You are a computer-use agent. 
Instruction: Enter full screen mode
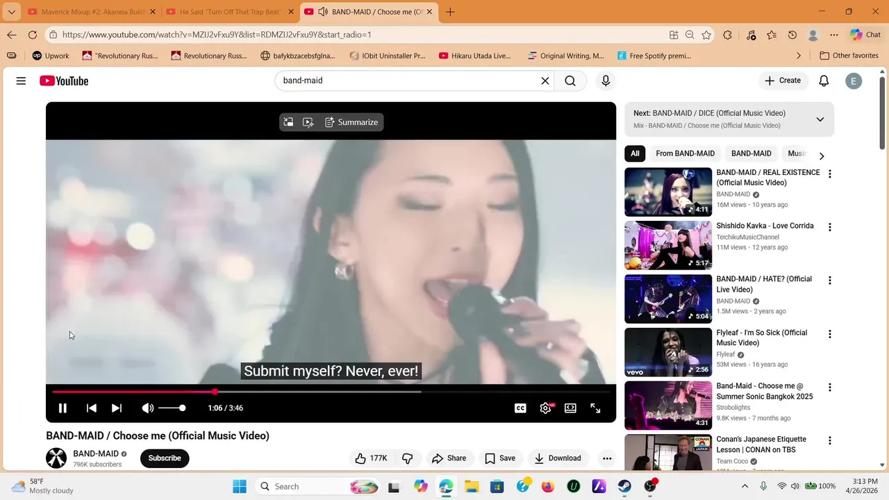click(x=595, y=408)
